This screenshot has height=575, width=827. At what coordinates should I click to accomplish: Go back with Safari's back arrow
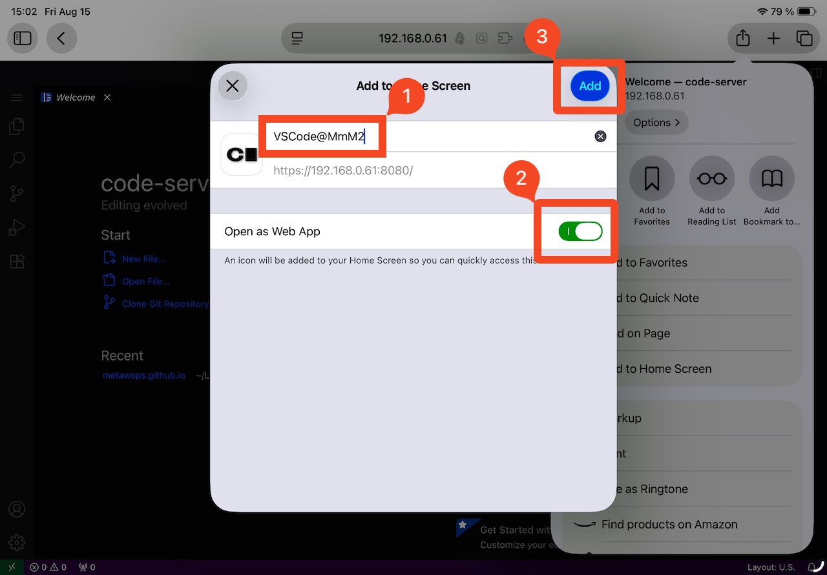click(61, 39)
